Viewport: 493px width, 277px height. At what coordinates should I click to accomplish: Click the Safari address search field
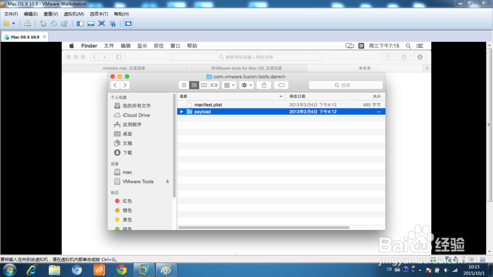246,57
